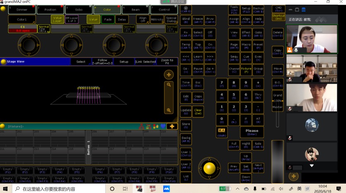The image size is (346, 193).
Task: Toggle the Value Layer button
Action: (x=58, y=19)
